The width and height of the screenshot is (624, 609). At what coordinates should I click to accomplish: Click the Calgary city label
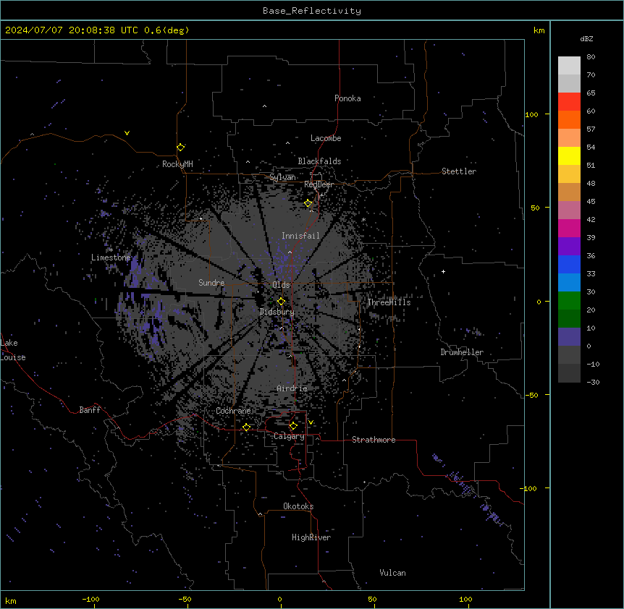coord(289,436)
